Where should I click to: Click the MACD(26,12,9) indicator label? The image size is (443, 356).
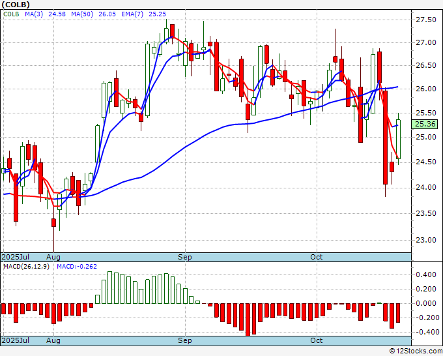click(26, 267)
